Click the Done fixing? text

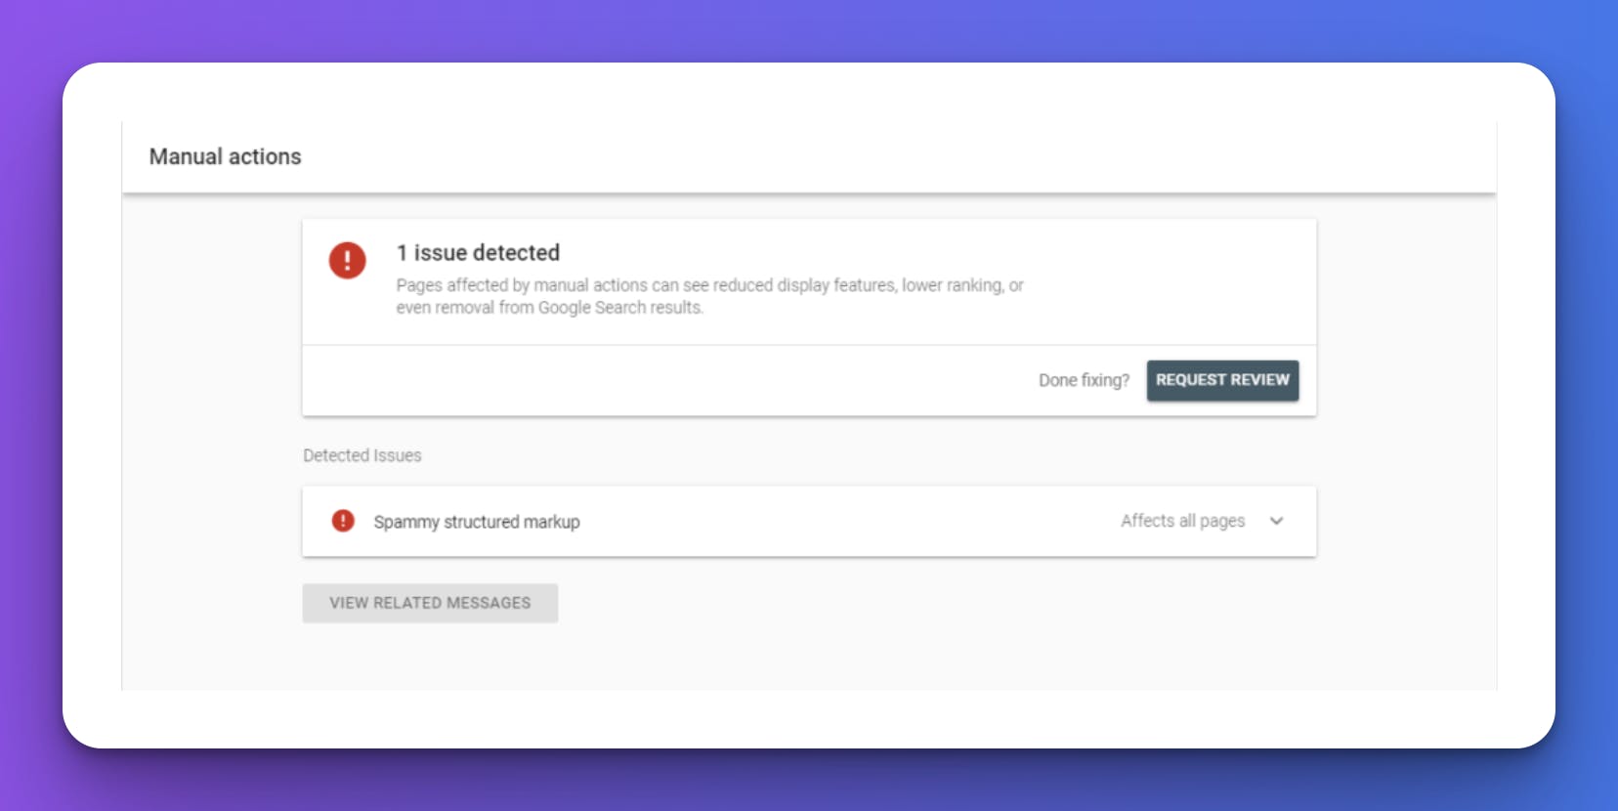[1084, 380]
